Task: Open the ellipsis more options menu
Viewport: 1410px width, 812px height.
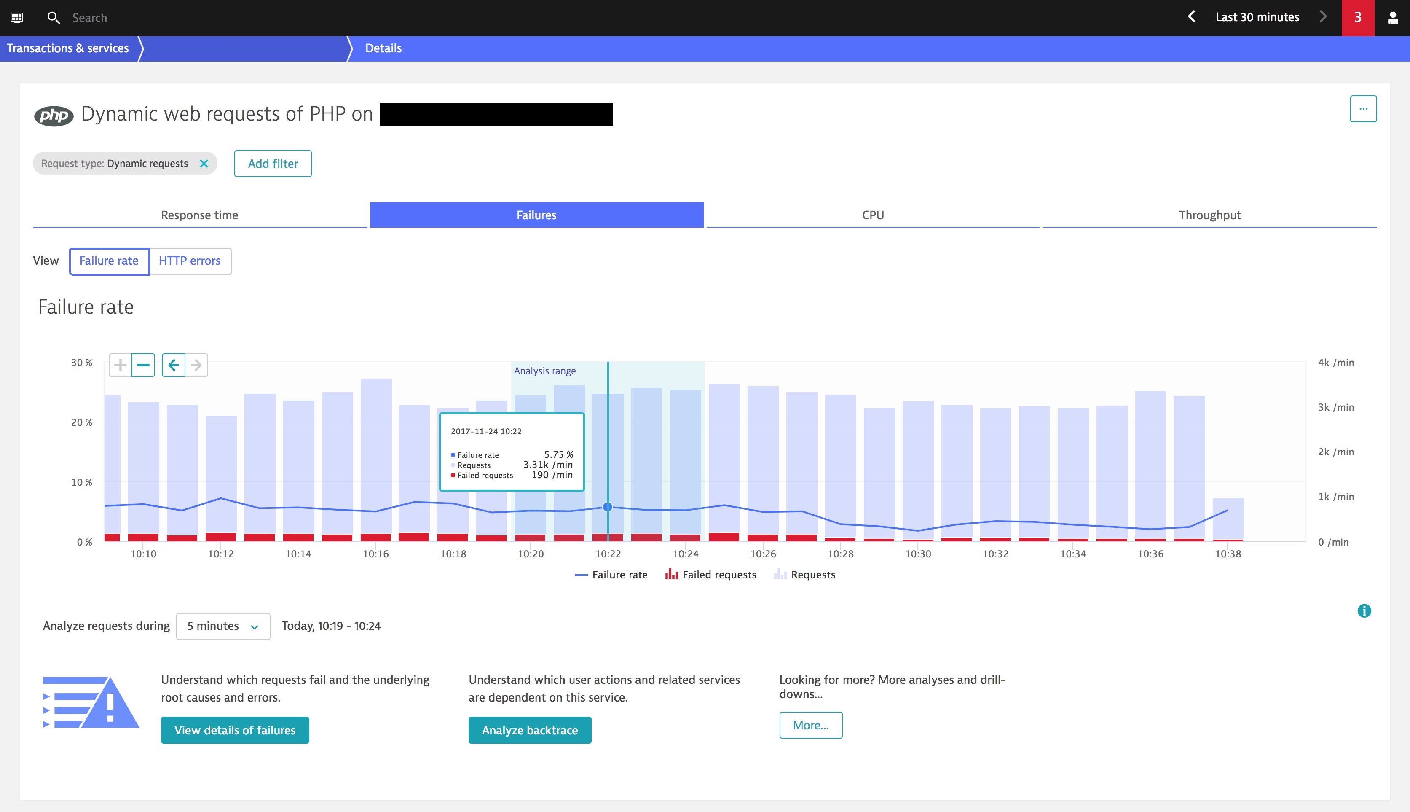Action: [1363, 109]
